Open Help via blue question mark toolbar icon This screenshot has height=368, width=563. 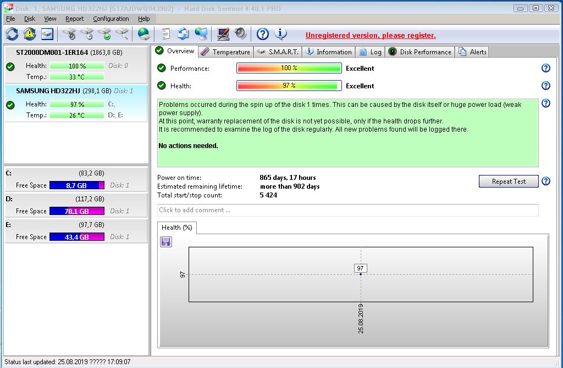pyautogui.click(x=263, y=34)
